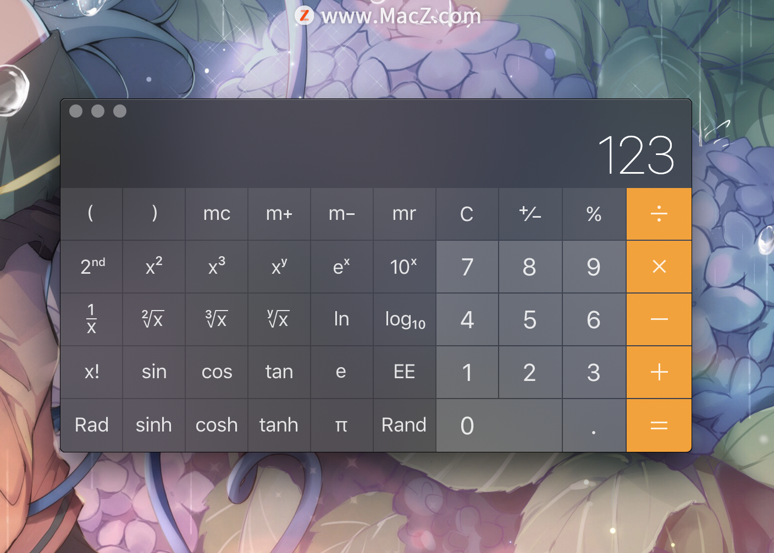Screen dimensions: 774x553
Task: Click the mr memory recall key
Action: [405, 214]
